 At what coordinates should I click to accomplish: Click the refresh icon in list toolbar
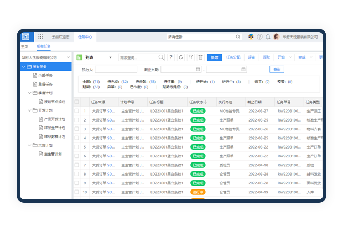click(180, 57)
